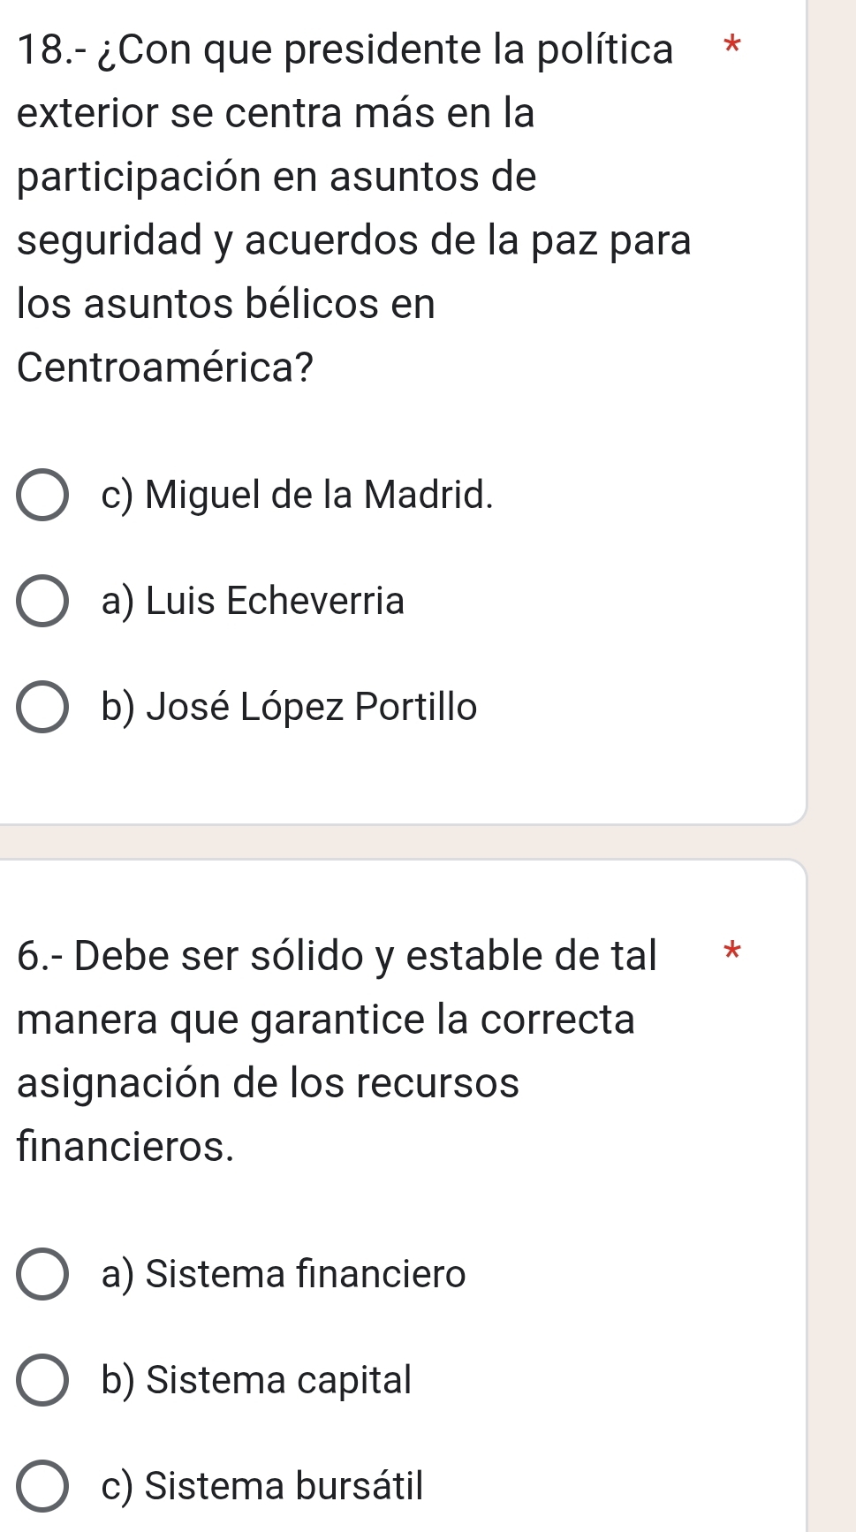Mark the José López Portillo radio circle
The width and height of the screenshot is (856, 1532).
click(x=42, y=708)
